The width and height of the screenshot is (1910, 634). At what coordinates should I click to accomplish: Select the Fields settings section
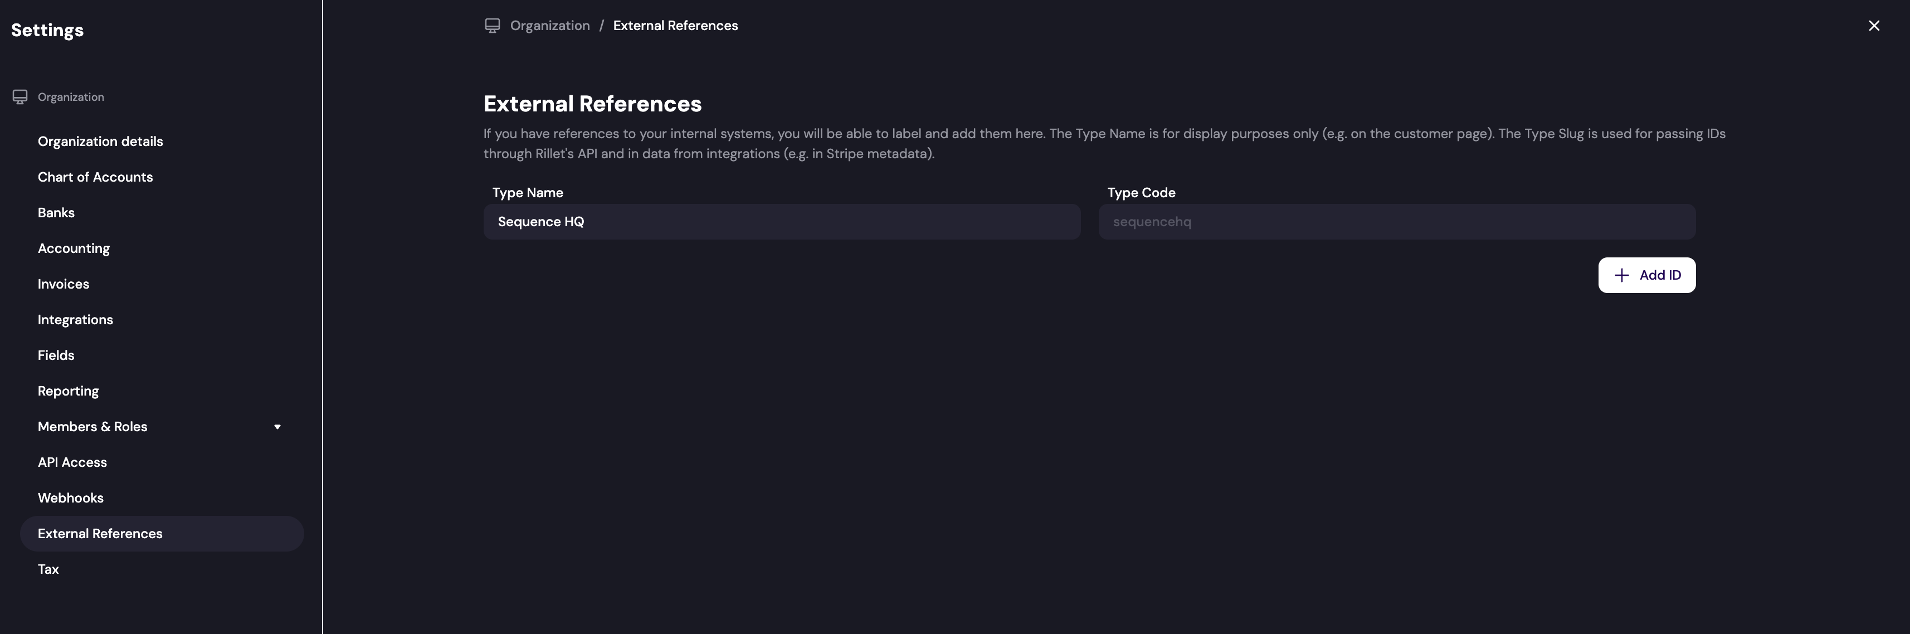(x=56, y=354)
